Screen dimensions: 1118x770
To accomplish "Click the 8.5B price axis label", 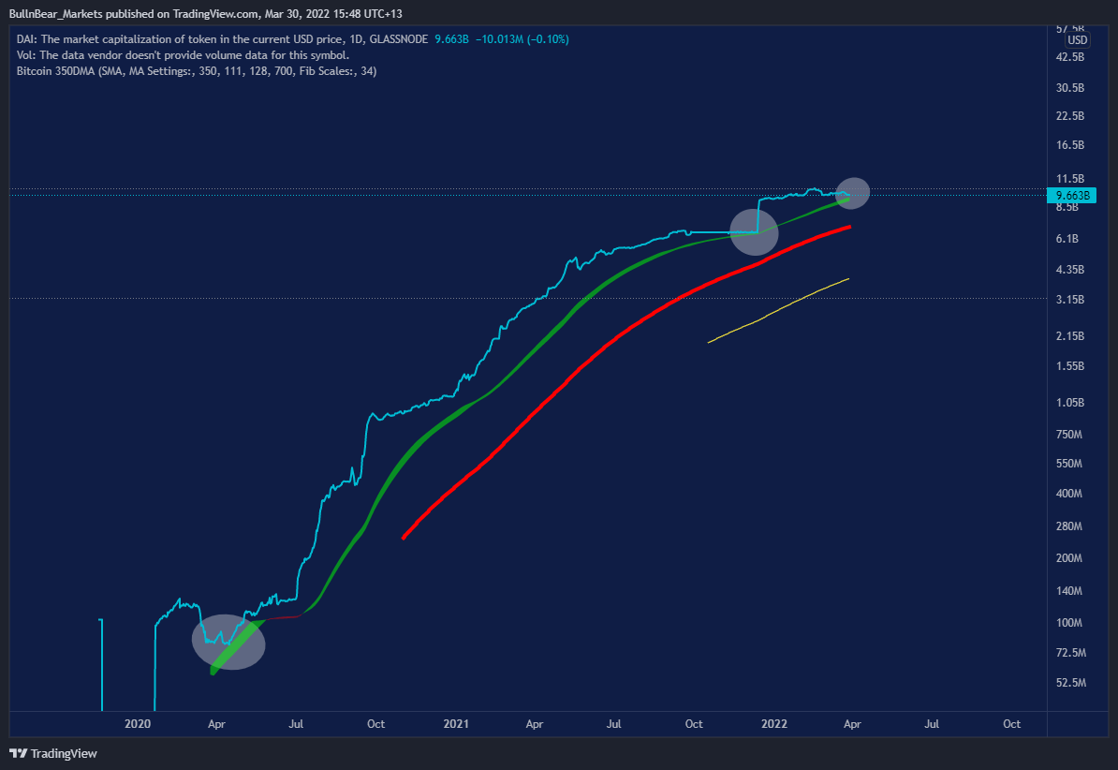I will (x=1067, y=206).
